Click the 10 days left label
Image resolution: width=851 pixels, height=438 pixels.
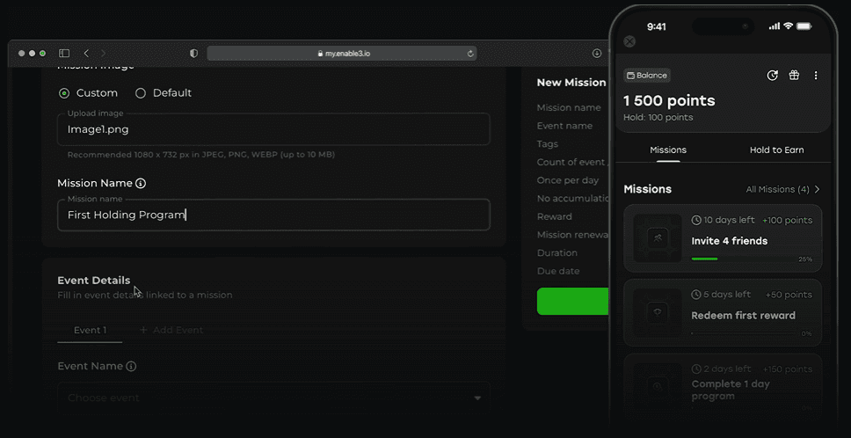pyautogui.click(x=723, y=220)
